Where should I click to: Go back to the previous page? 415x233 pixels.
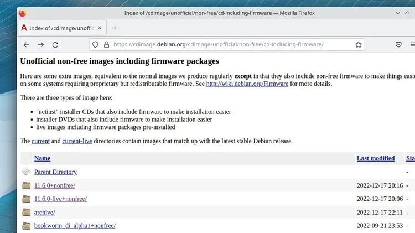click(x=27, y=45)
